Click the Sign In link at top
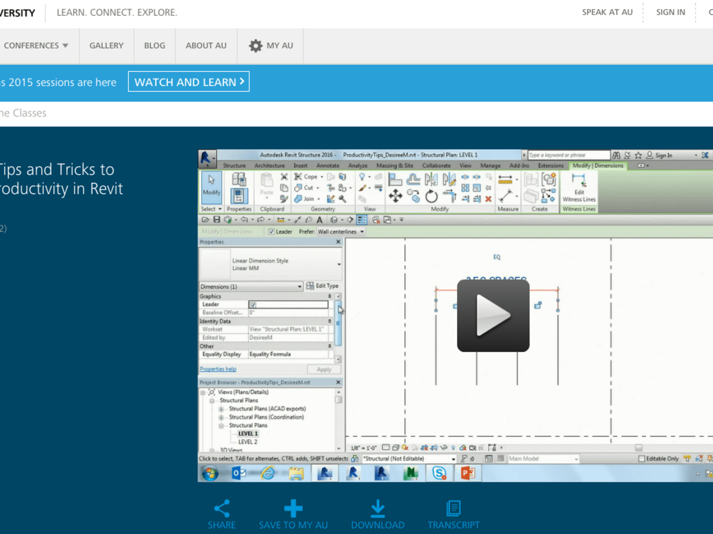Image resolution: width=713 pixels, height=534 pixels. (671, 12)
